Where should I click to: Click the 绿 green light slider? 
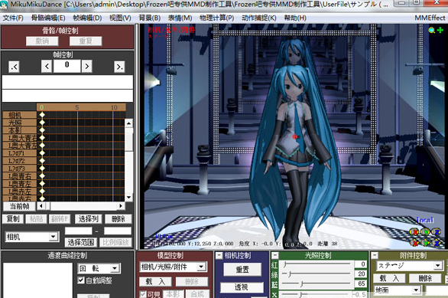coord(317,274)
